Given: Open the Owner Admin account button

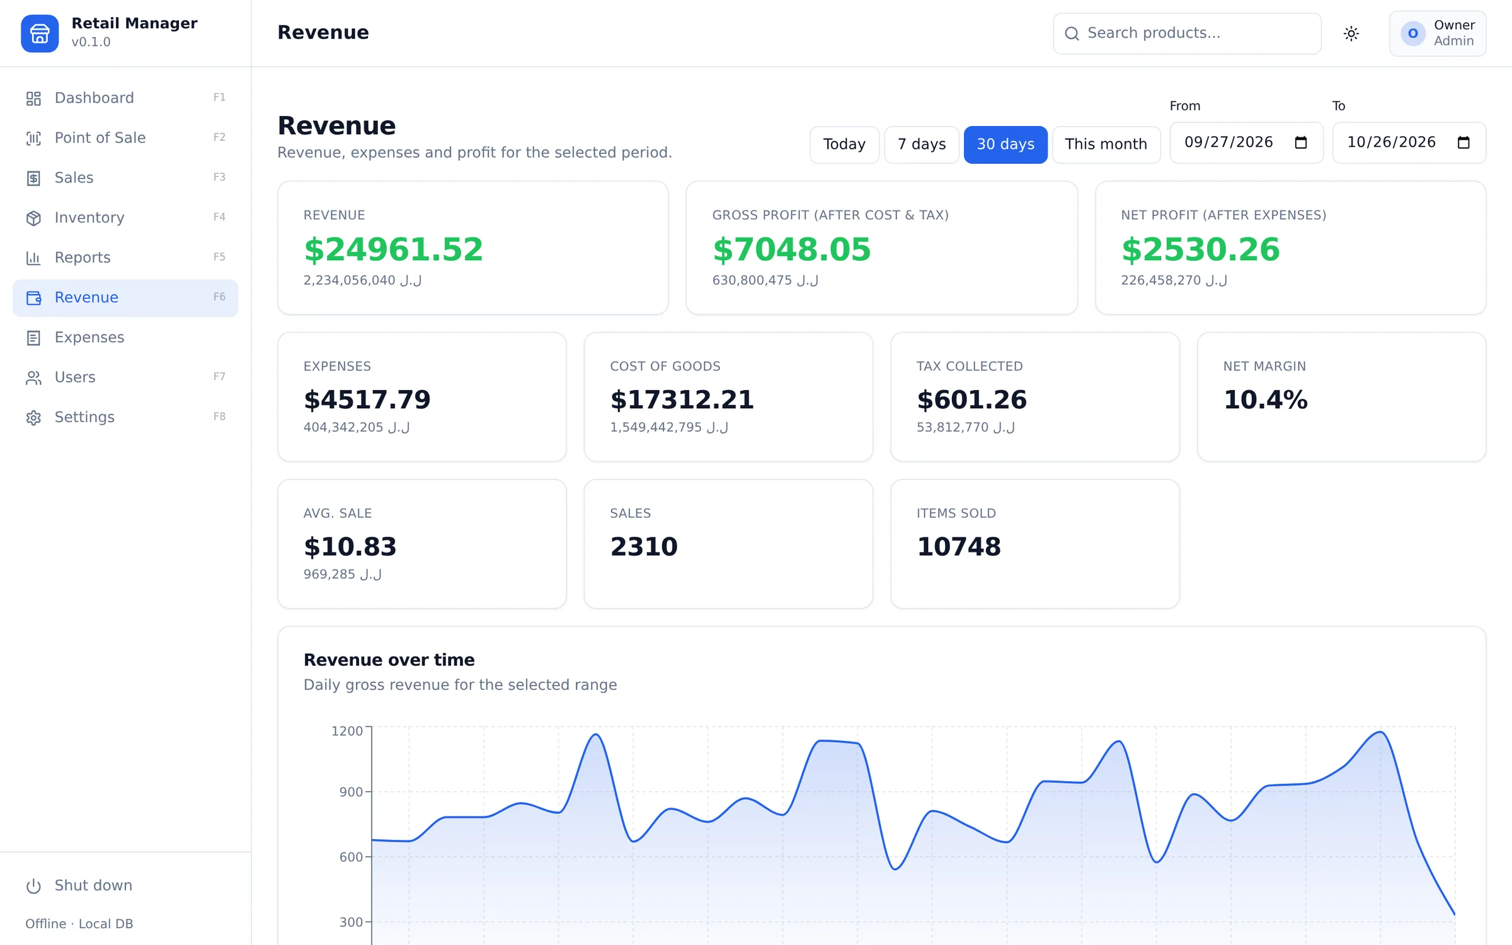Looking at the screenshot, I should pyautogui.click(x=1438, y=33).
